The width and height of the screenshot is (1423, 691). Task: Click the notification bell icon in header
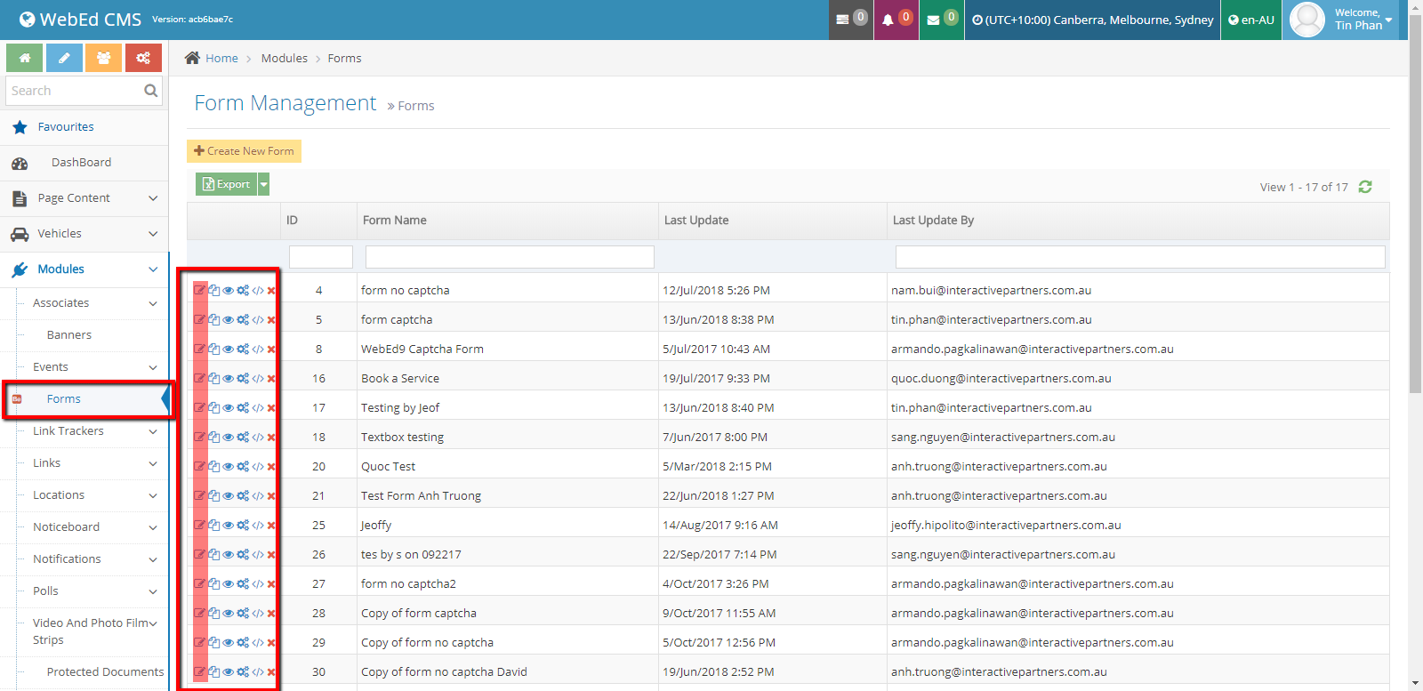pyautogui.click(x=888, y=20)
